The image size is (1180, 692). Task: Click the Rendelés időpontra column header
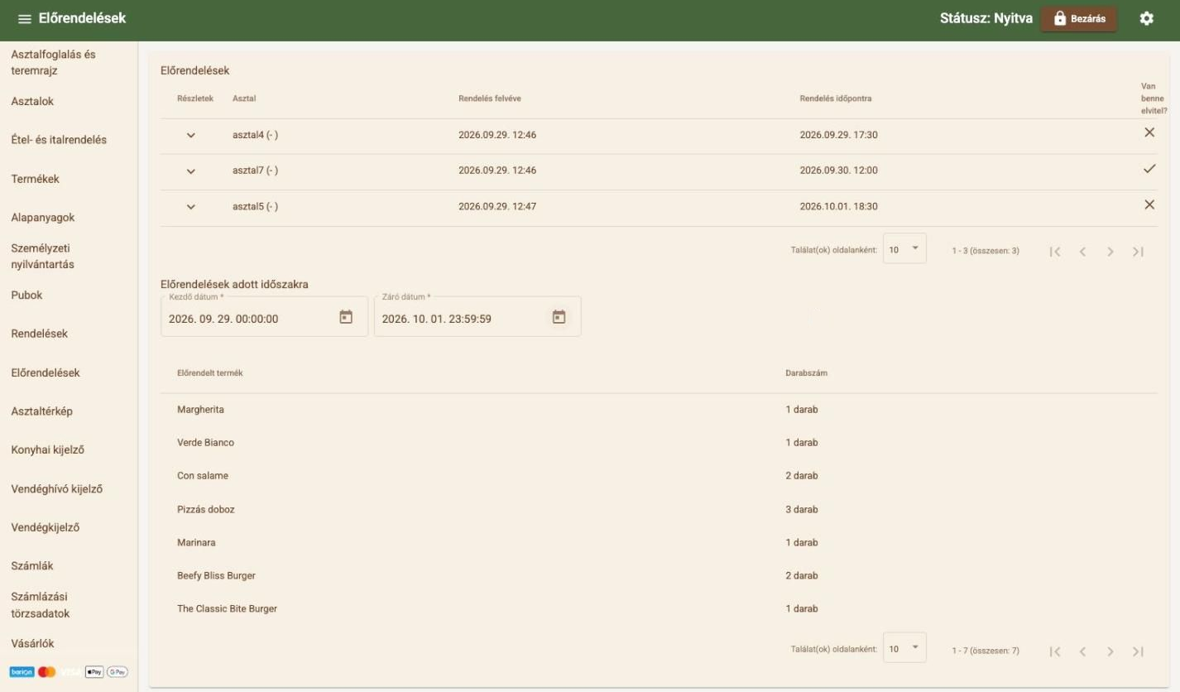[x=835, y=99]
